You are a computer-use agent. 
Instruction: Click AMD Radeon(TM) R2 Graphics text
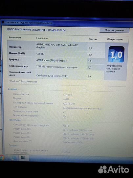pyautogui.click(x=52, y=61)
